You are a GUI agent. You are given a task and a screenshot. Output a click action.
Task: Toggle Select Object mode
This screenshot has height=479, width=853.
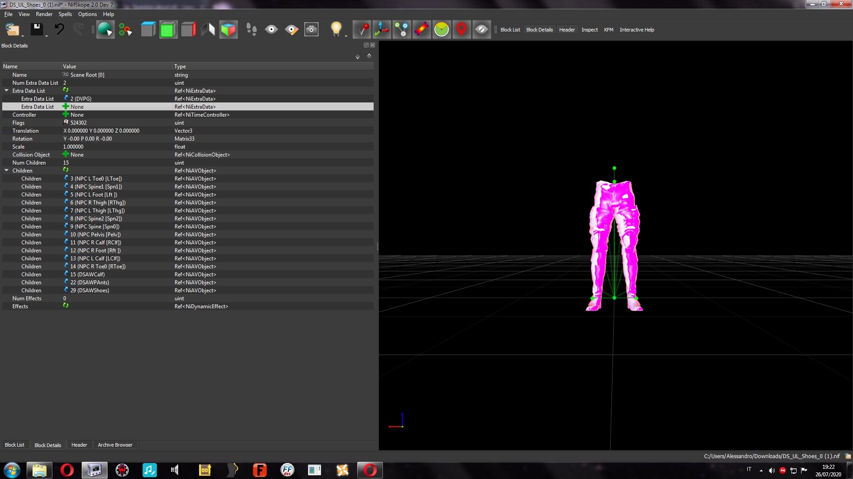click(105, 30)
